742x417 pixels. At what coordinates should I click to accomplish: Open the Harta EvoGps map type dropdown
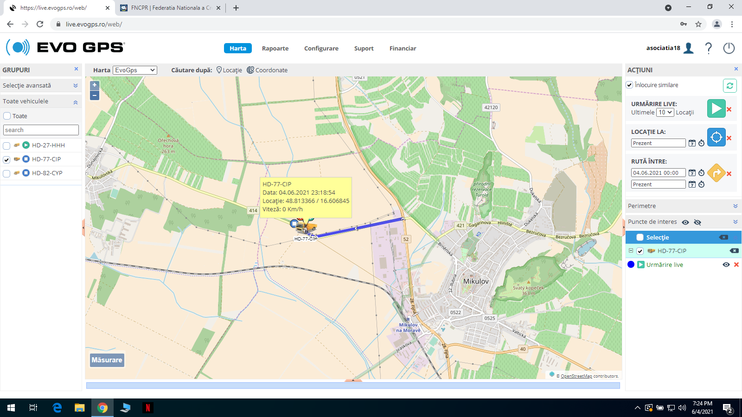pyautogui.click(x=135, y=70)
